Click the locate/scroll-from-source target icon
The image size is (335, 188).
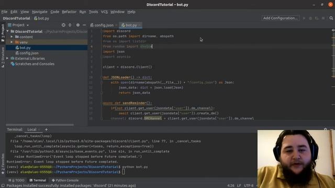(63, 25)
